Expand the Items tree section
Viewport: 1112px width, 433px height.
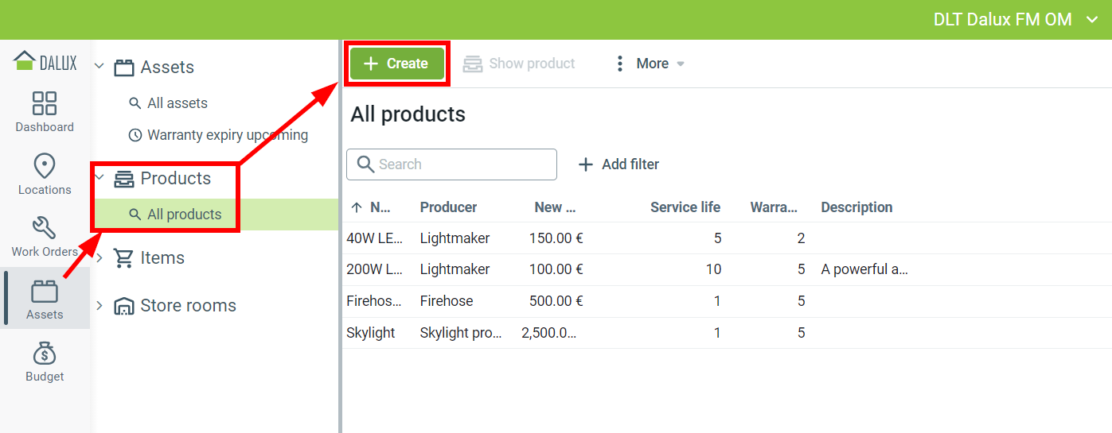[99, 258]
